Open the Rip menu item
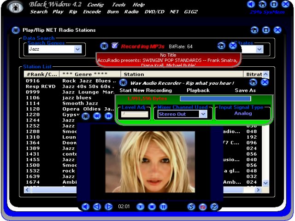This screenshot has height=221, width=295. 73,12
